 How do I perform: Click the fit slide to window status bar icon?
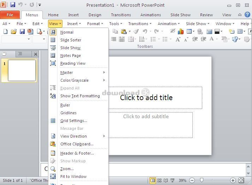[x=241, y=180]
